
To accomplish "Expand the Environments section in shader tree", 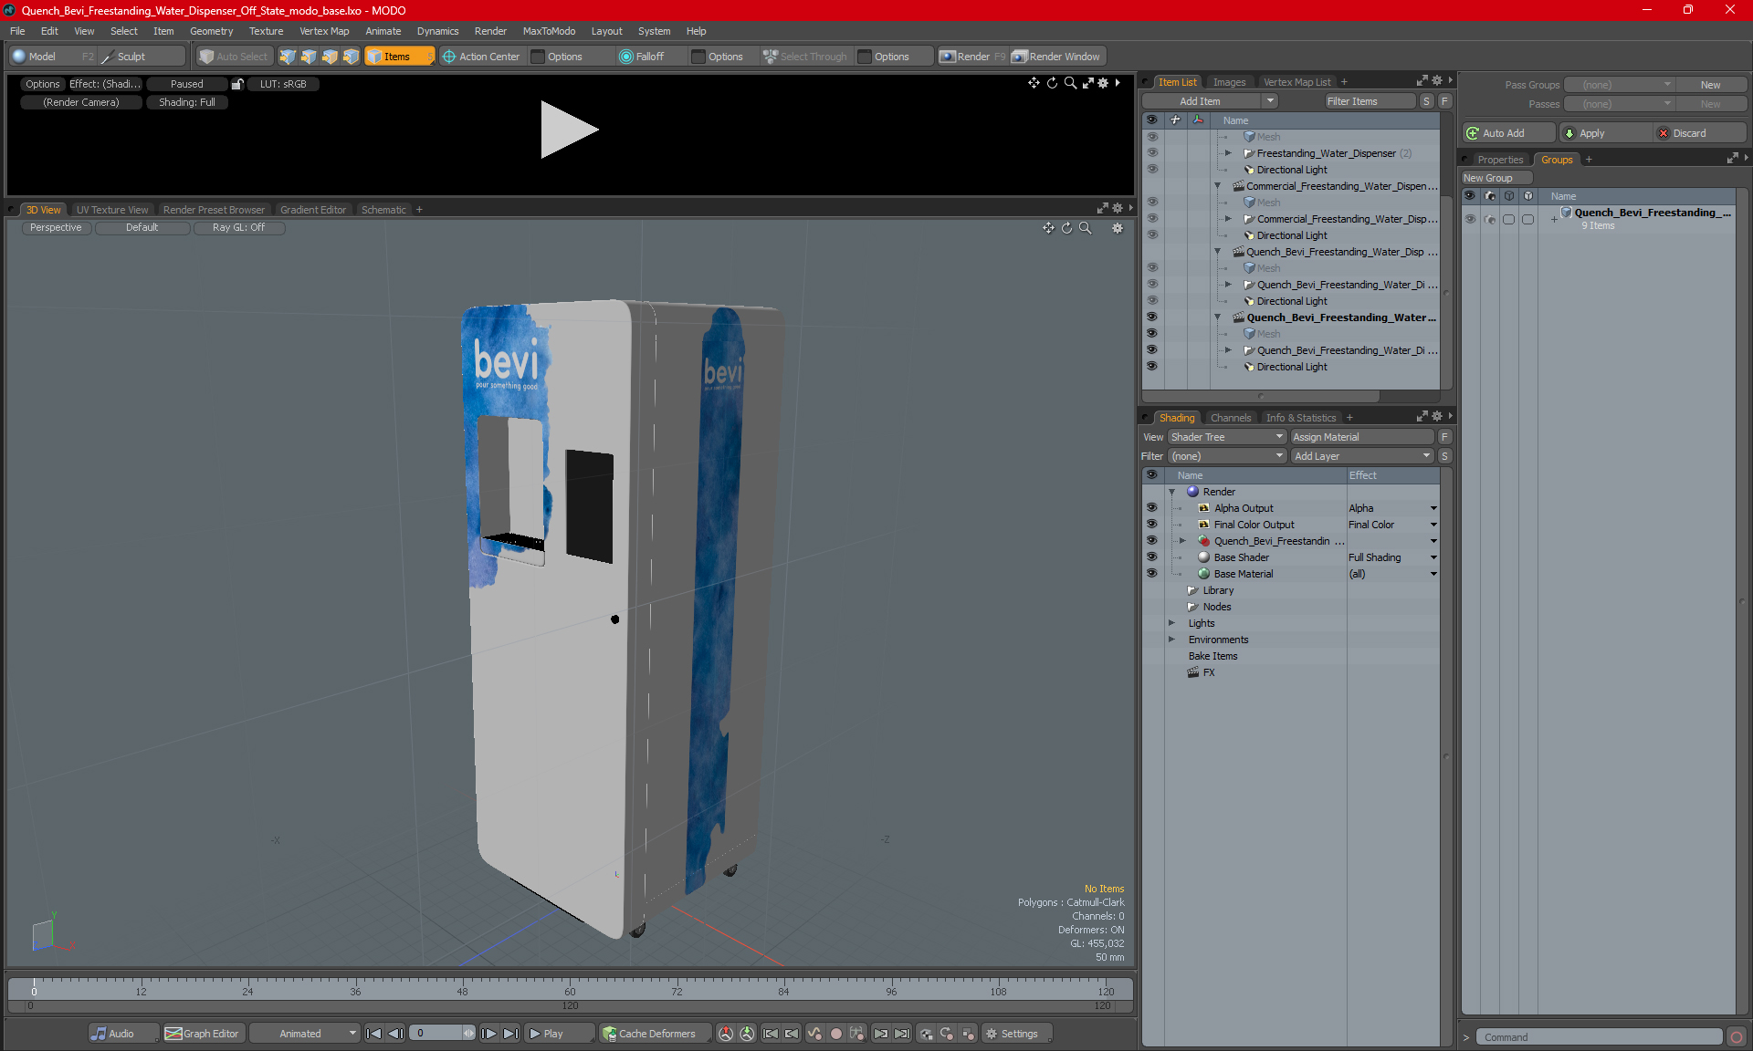I will point(1174,640).
